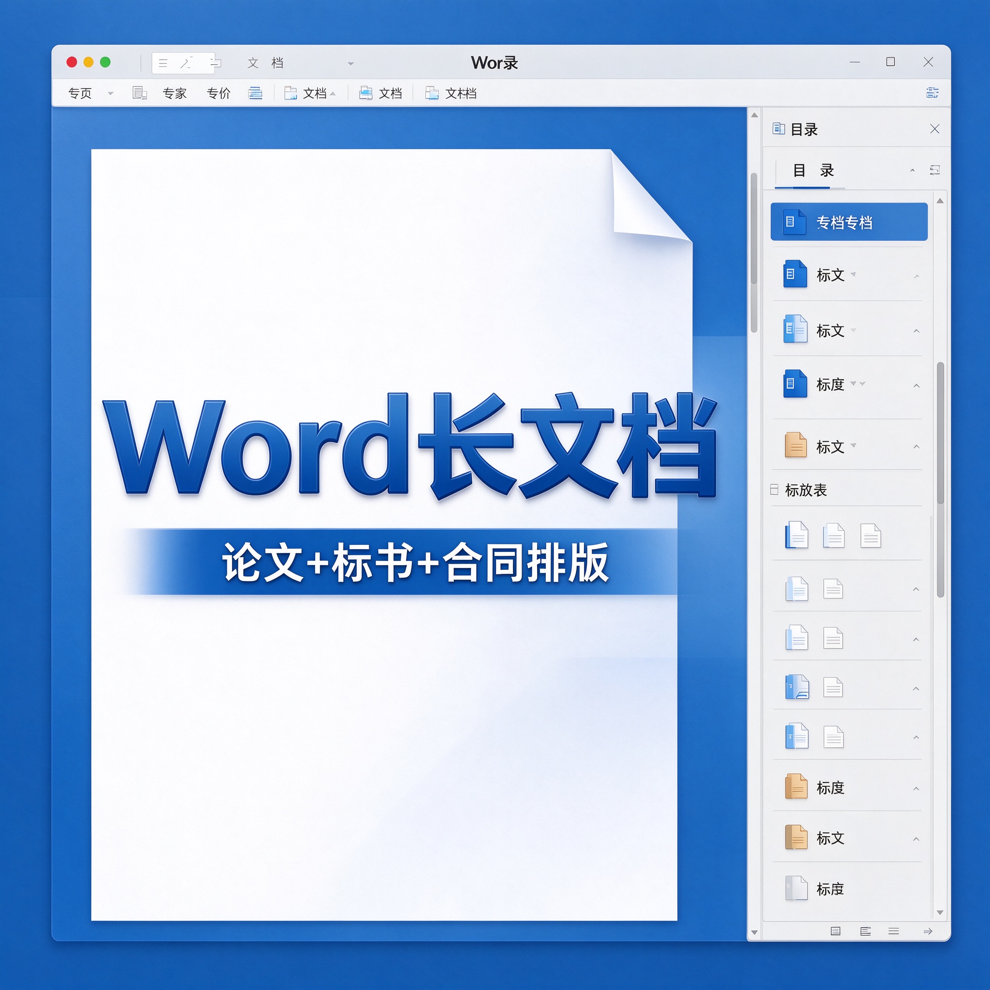Image resolution: width=990 pixels, height=990 pixels.
Task: Click the document scrollbar up arrow
Action: click(x=754, y=116)
